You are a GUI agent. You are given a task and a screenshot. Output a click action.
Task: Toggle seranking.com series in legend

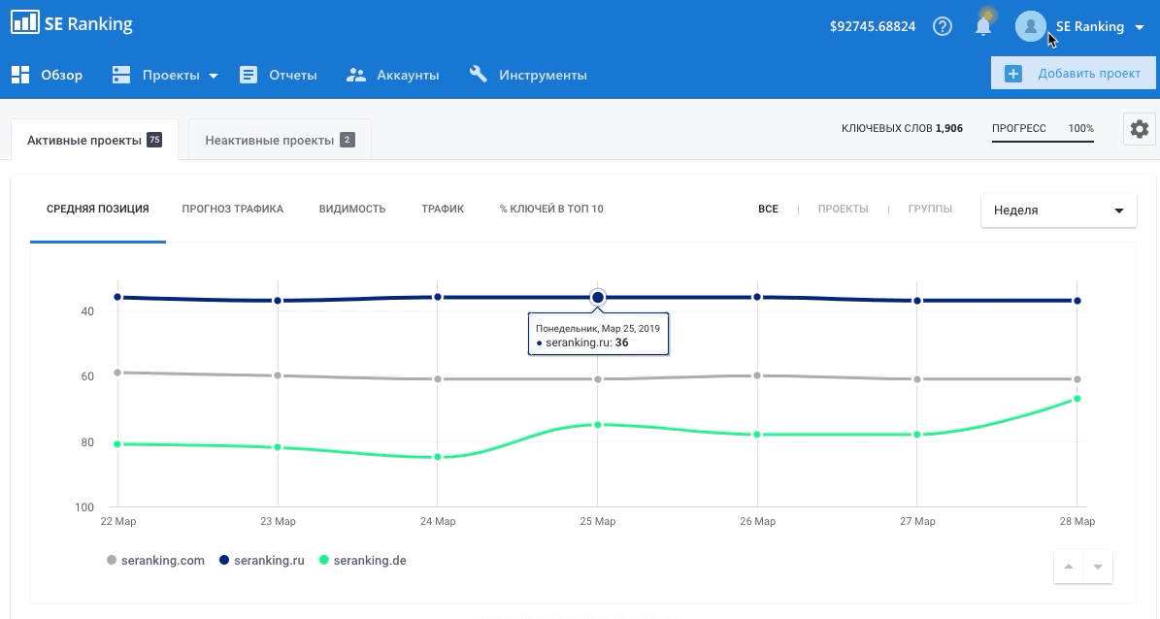click(x=155, y=561)
